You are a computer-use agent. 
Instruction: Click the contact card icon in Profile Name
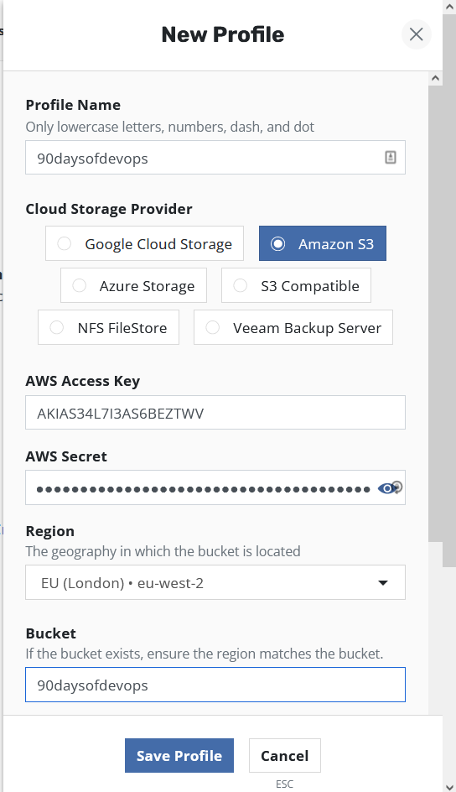pos(391,158)
